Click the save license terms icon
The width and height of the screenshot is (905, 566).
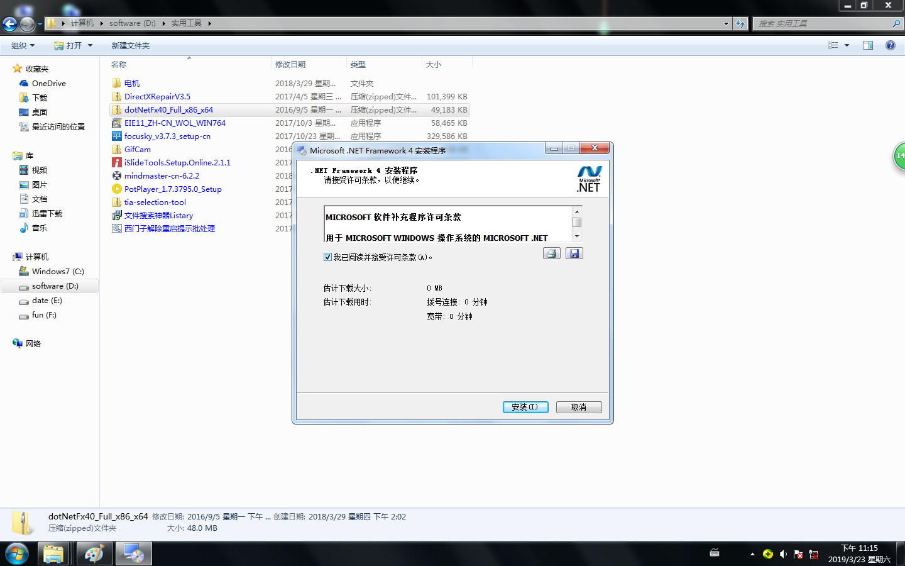[x=574, y=253]
